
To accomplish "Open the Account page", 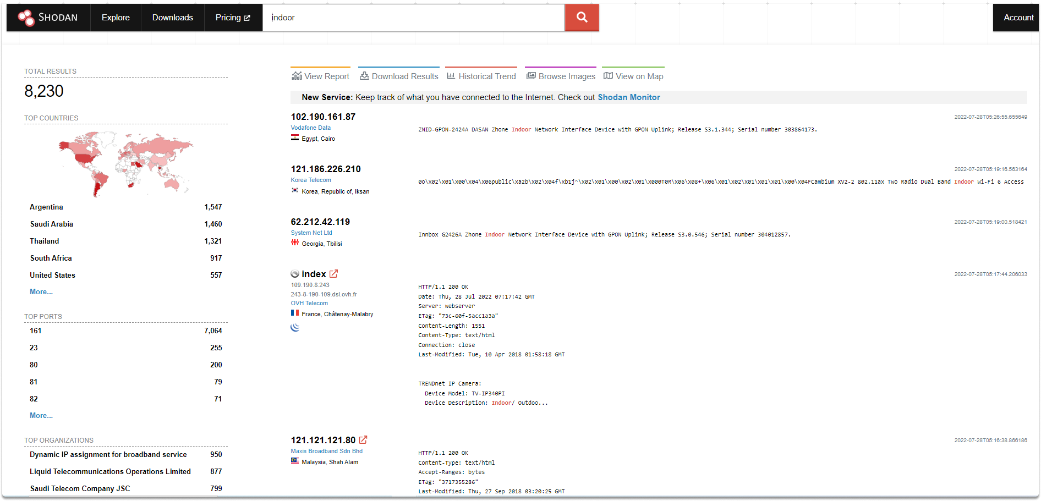I will click(1017, 17).
